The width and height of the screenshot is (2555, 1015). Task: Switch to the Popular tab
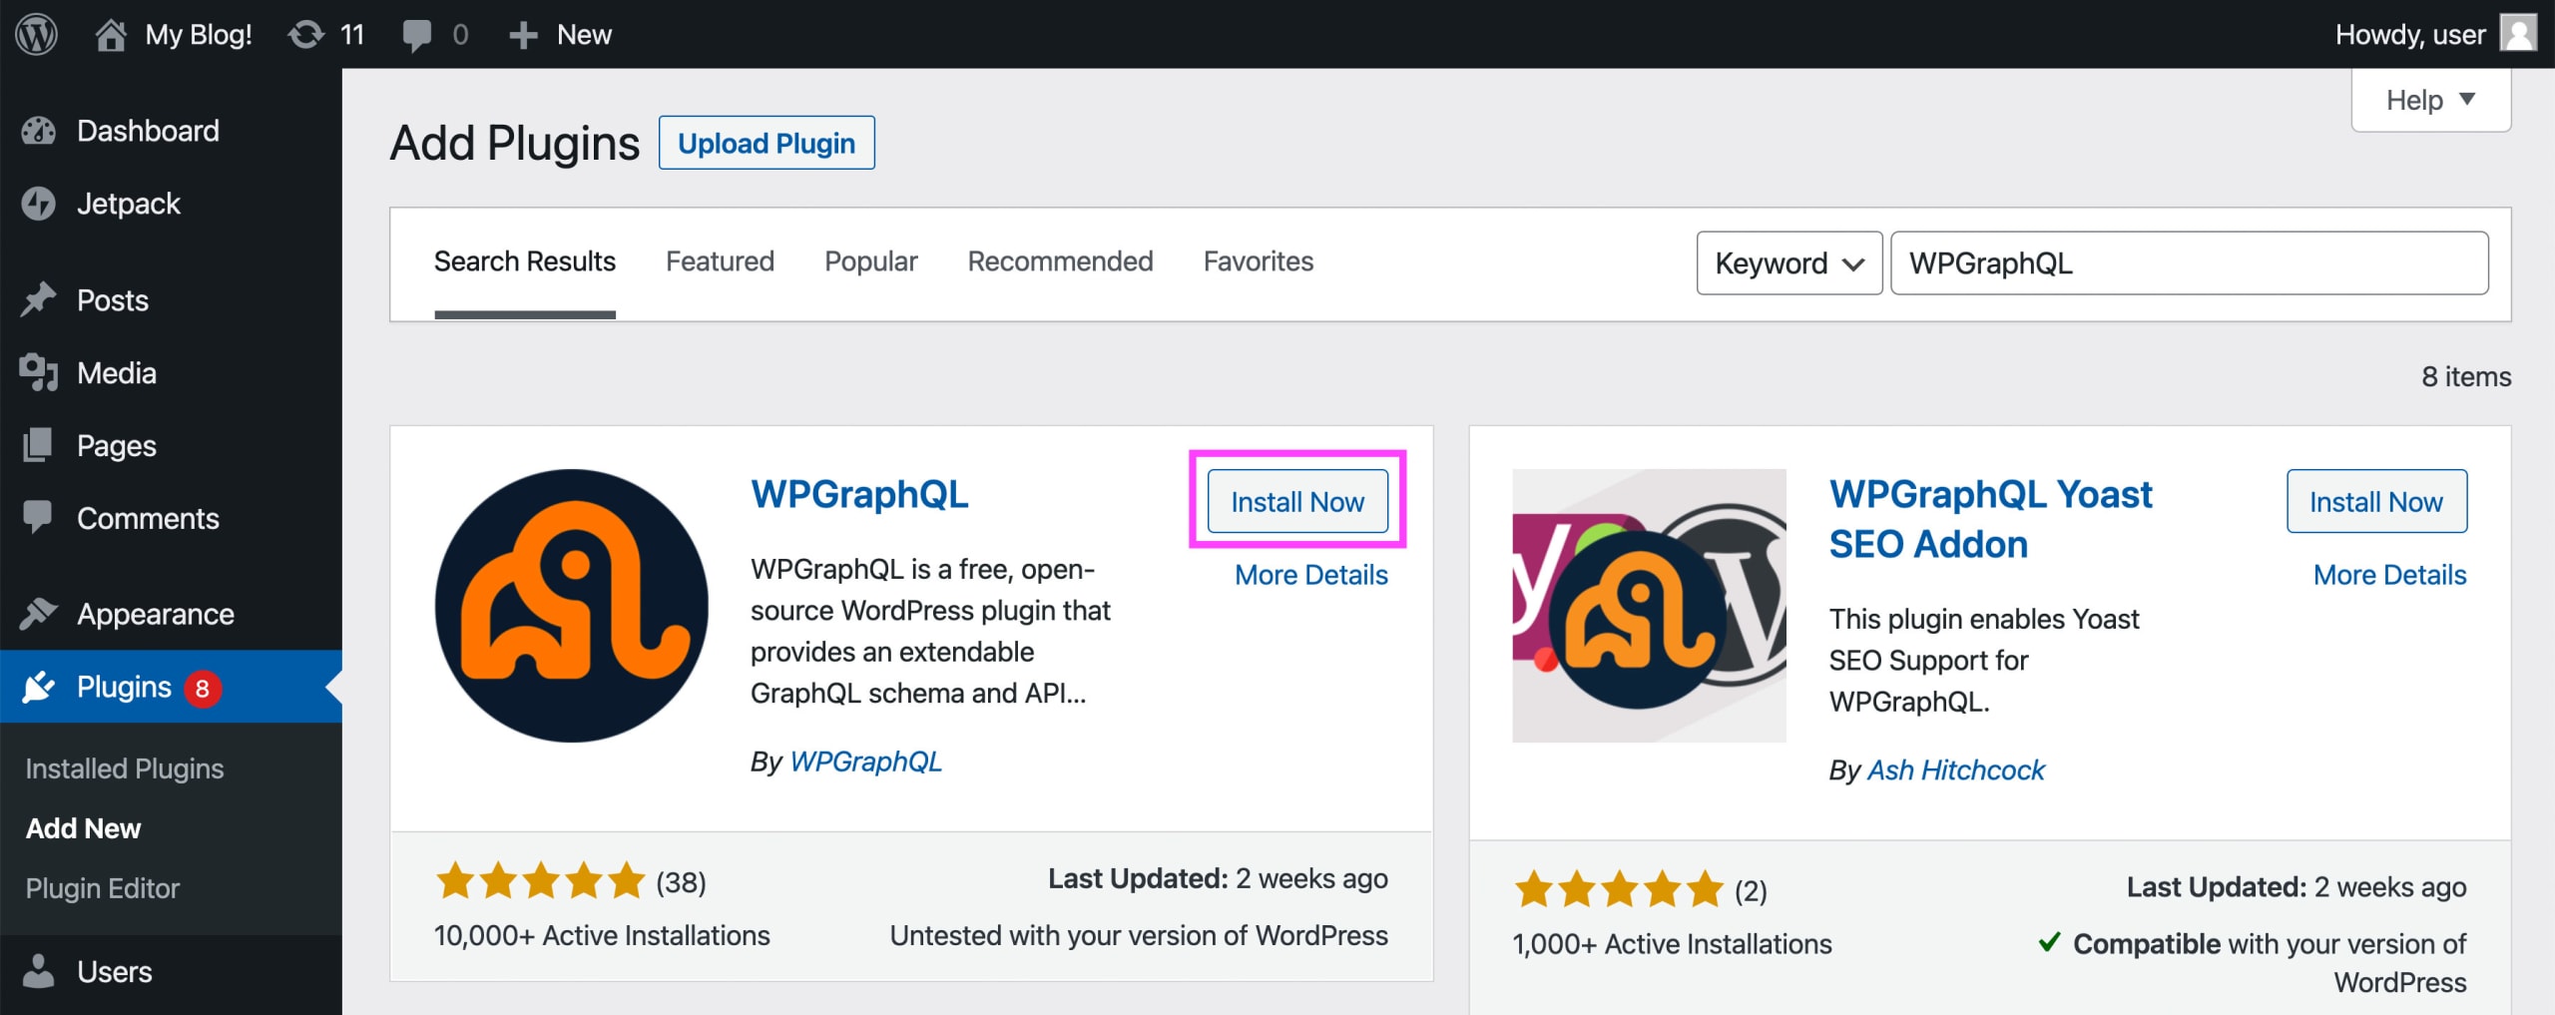coord(870,261)
